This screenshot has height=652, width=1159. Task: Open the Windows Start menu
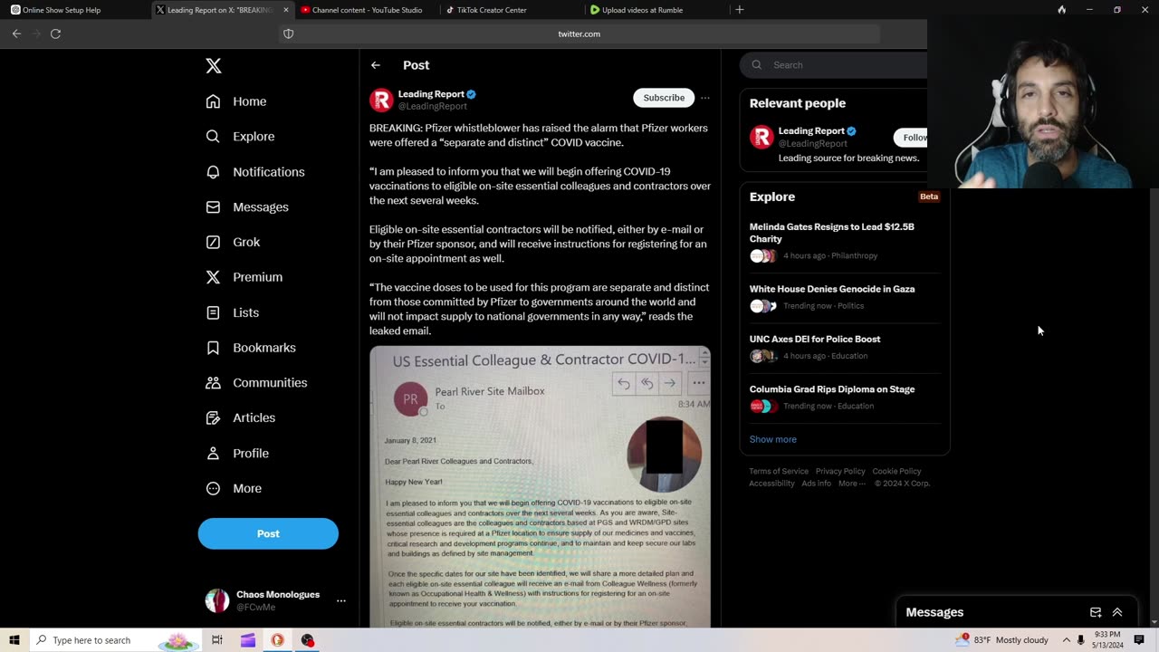click(14, 640)
